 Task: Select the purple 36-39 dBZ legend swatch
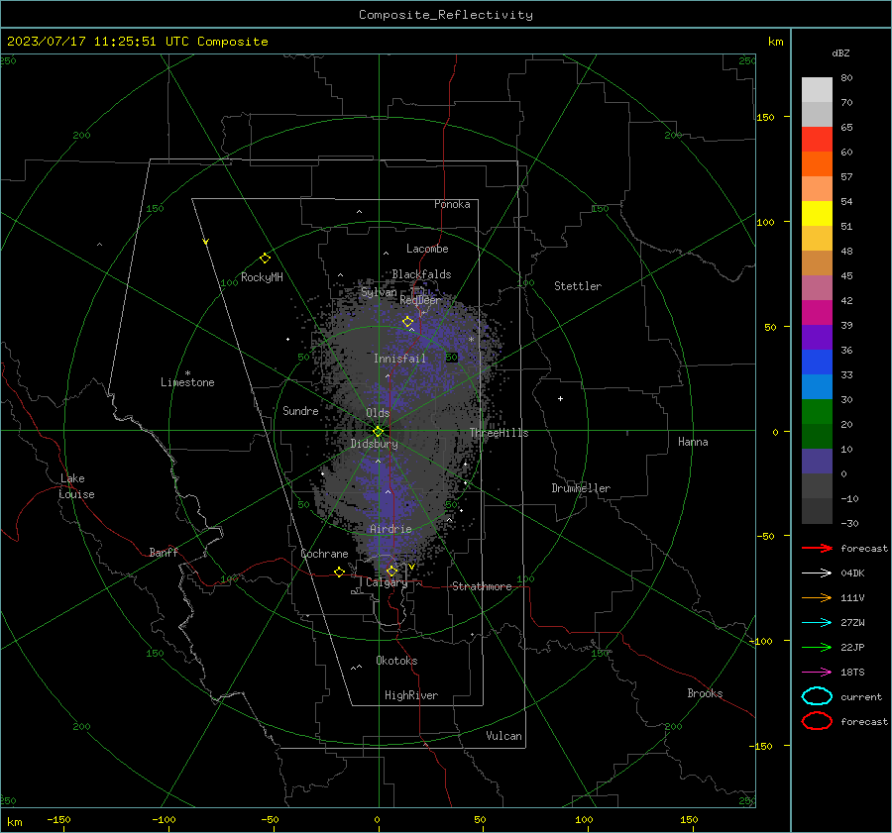point(817,338)
